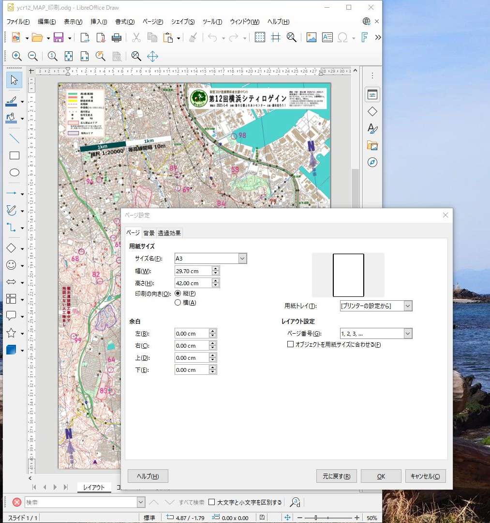Open the sidebar Navigator compass icon
This screenshot has width=490, height=523.
coord(372,162)
